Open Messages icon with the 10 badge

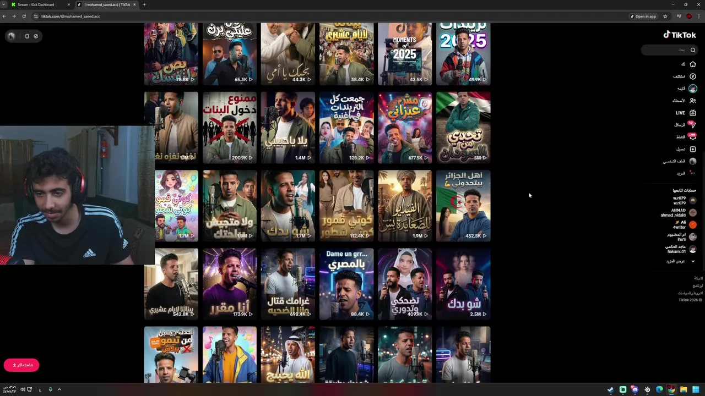pyautogui.click(x=692, y=125)
